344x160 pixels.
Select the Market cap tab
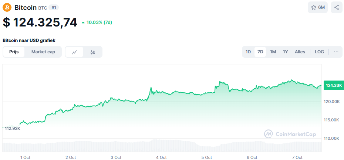(x=43, y=52)
